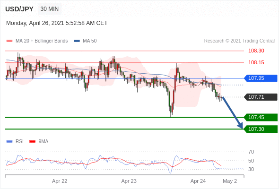This screenshot has width=279, height=189.
Task: Click the MA 20 + Bollinger Bands label
Action: 42,41
